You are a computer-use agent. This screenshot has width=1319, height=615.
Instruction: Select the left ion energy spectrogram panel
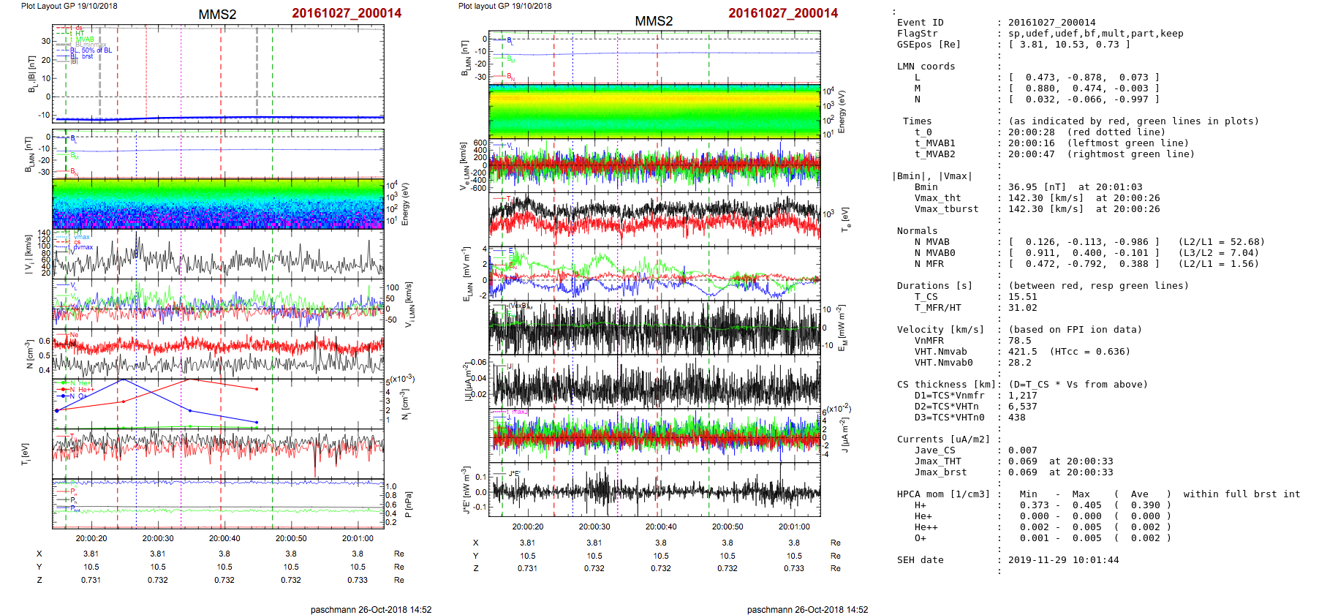click(x=218, y=204)
